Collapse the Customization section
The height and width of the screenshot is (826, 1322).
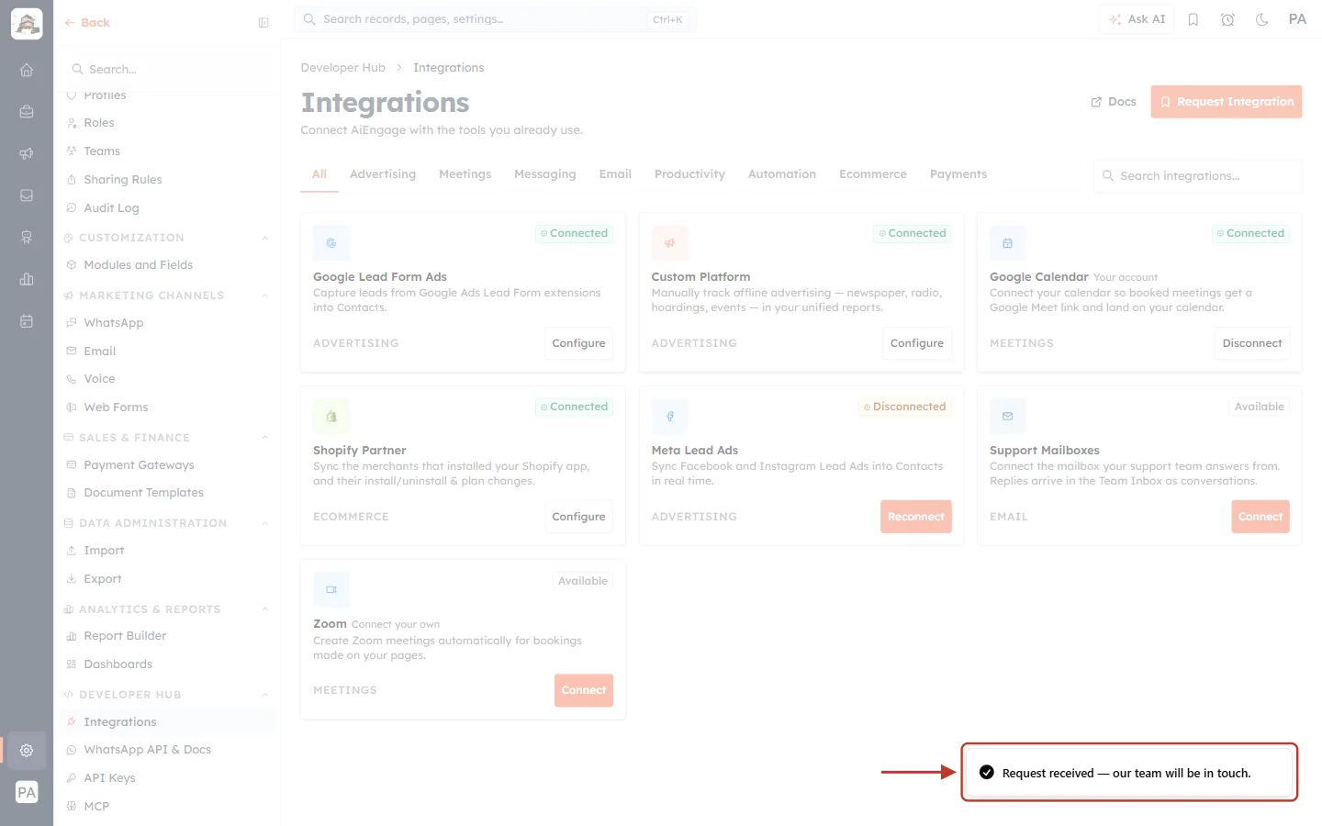pos(265,238)
